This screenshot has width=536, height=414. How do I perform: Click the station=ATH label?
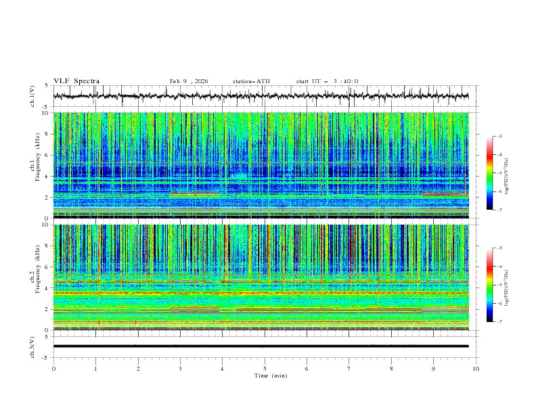pos(251,81)
